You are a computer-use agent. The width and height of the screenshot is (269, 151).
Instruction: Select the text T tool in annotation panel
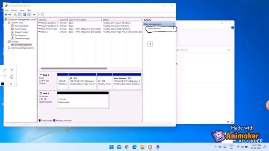5,77
